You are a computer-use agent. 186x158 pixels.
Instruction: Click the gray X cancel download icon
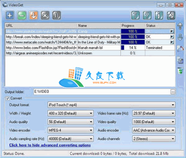tap(45, 15)
